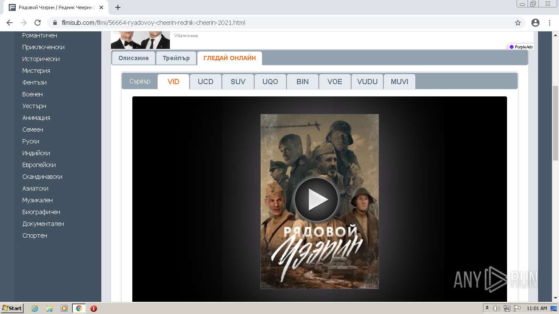
Task: Reload the page with the refresh icon
Action: point(38,23)
